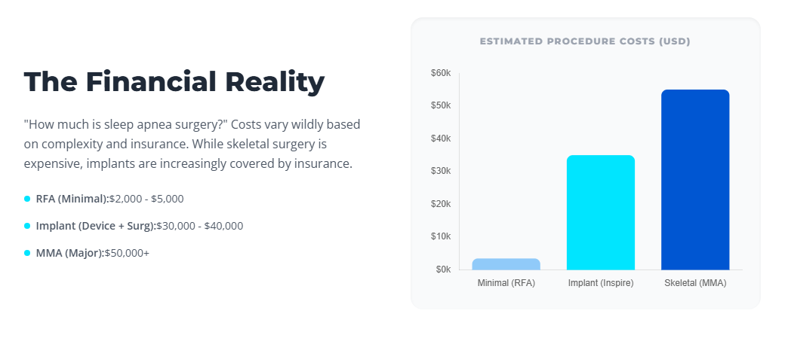The image size is (791, 338).
Task: Click the $50k y-axis label
Action: [x=441, y=105]
